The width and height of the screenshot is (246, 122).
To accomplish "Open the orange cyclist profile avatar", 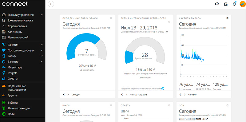I will click(x=242, y=4).
